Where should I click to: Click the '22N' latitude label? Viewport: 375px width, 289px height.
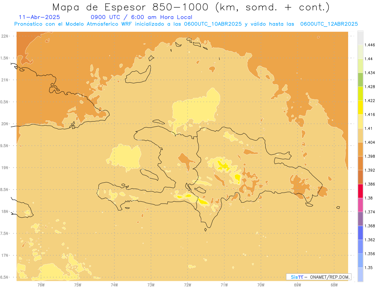tap(5, 36)
